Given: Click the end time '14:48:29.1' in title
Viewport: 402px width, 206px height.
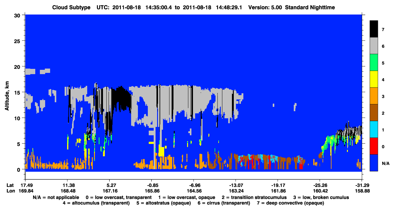Looking at the screenshot, I should 229,7.
